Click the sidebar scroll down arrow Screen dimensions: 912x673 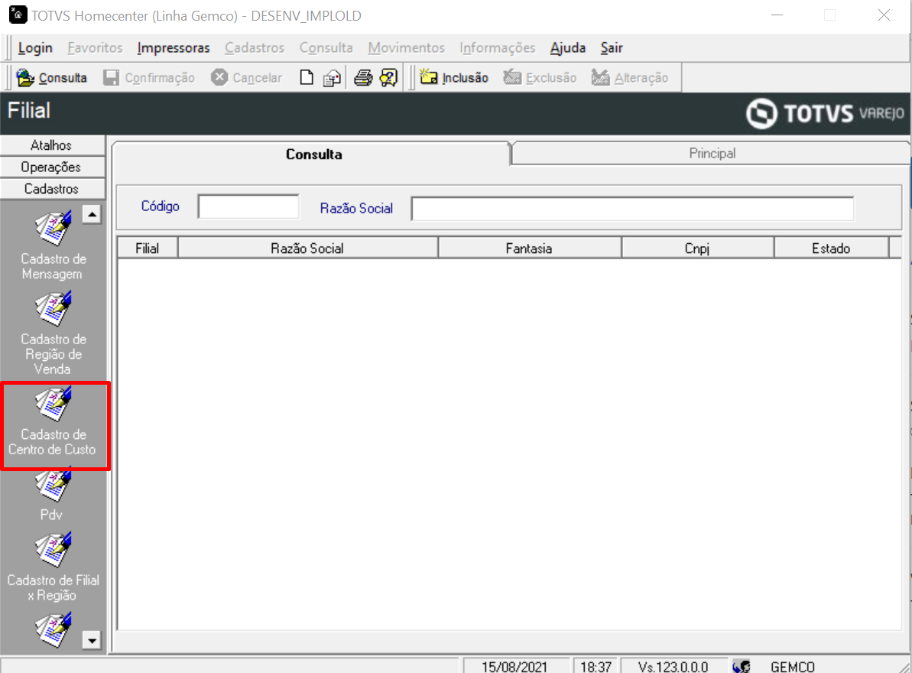click(x=92, y=640)
